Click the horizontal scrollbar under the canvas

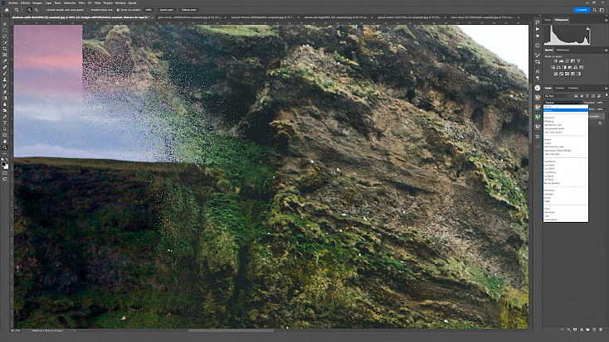click(231, 330)
